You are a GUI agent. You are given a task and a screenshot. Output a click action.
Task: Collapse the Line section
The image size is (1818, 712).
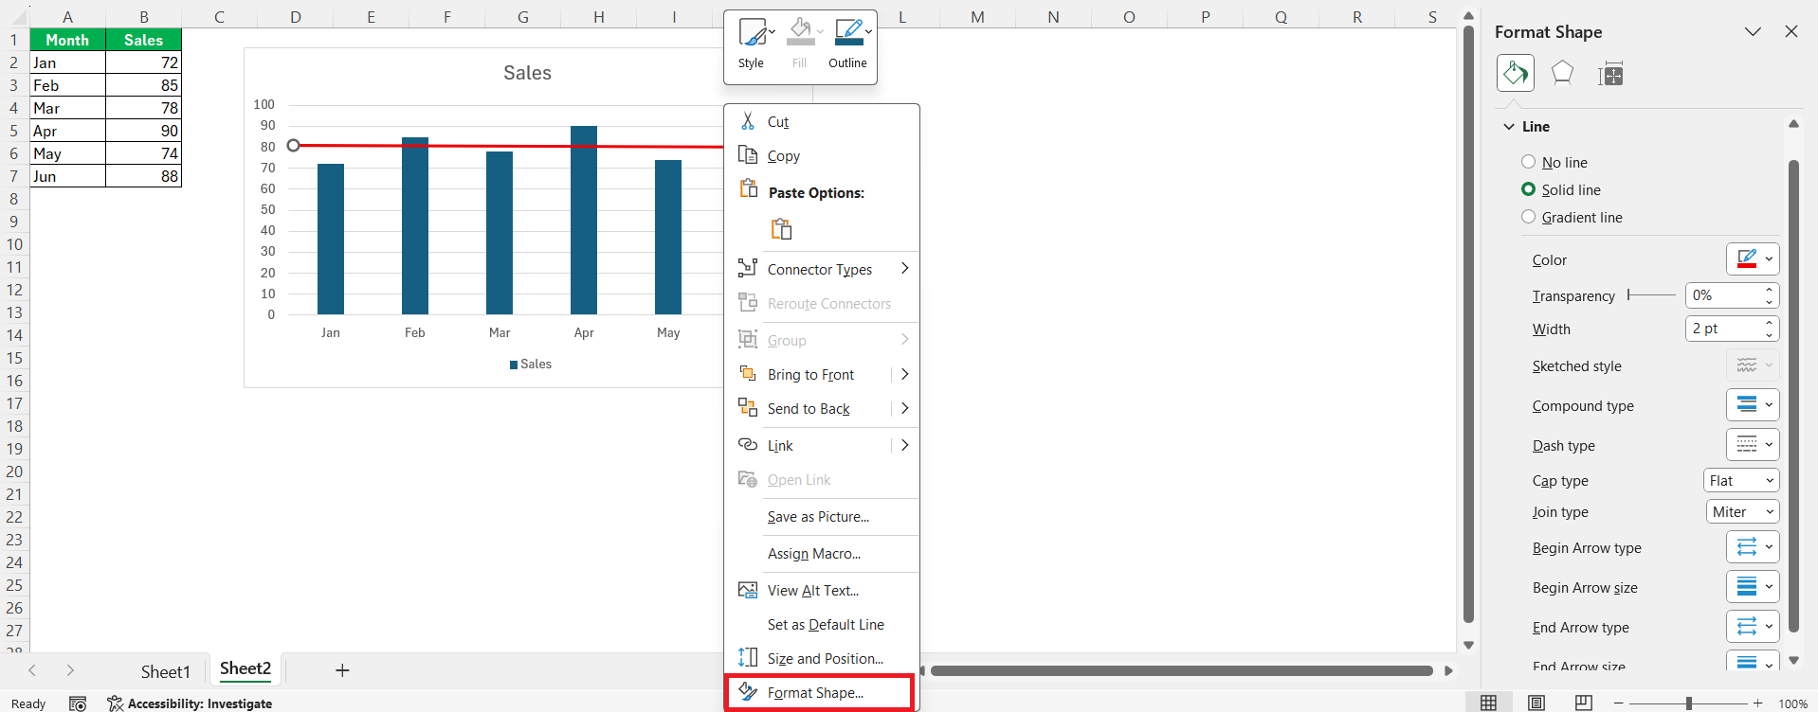1509,126
